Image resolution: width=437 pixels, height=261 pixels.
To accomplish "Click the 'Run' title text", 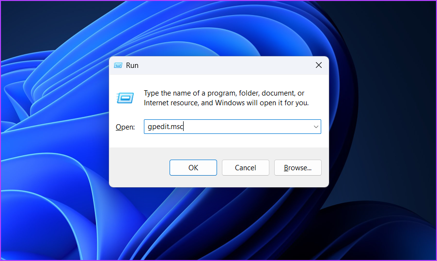I will coord(132,65).
